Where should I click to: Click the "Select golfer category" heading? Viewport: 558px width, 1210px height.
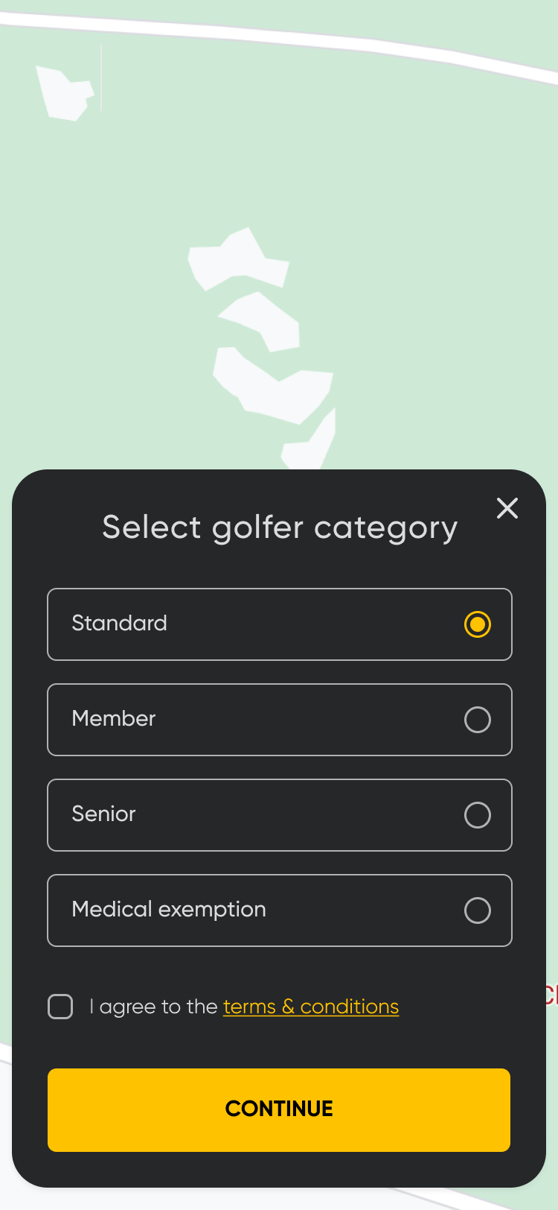point(280,528)
